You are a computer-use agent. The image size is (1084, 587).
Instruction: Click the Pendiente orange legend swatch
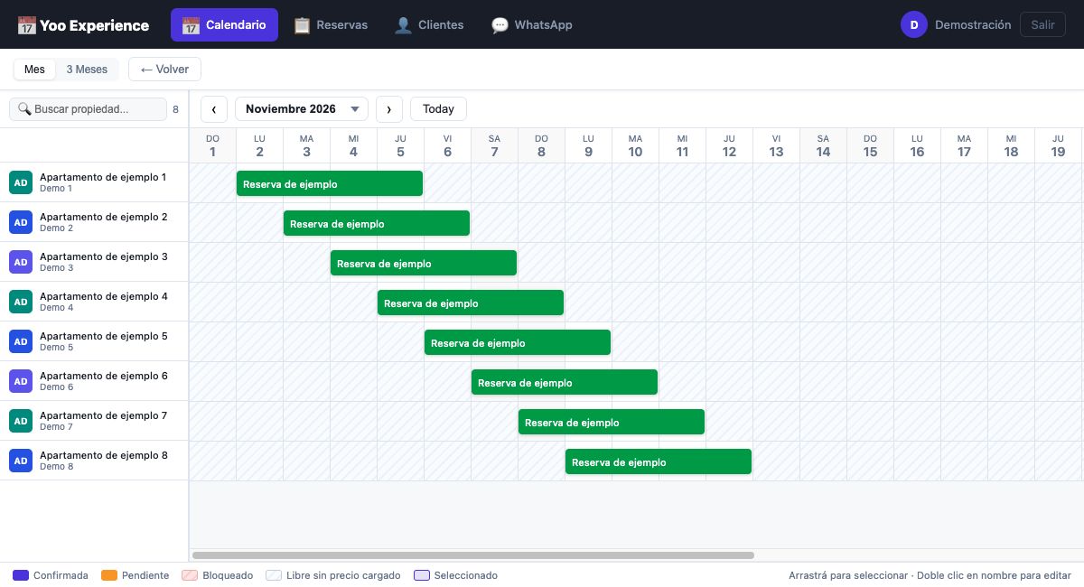click(109, 575)
